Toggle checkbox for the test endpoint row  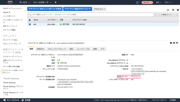pos(30,24)
